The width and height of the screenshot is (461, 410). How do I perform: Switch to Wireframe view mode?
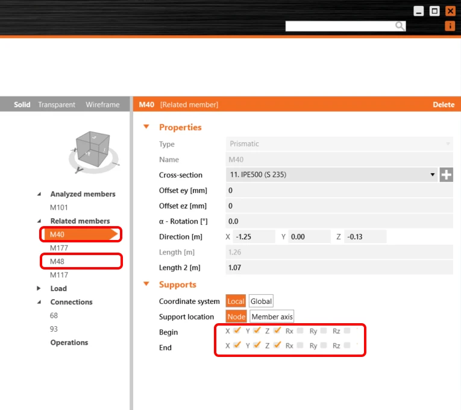[x=102, y=105]
